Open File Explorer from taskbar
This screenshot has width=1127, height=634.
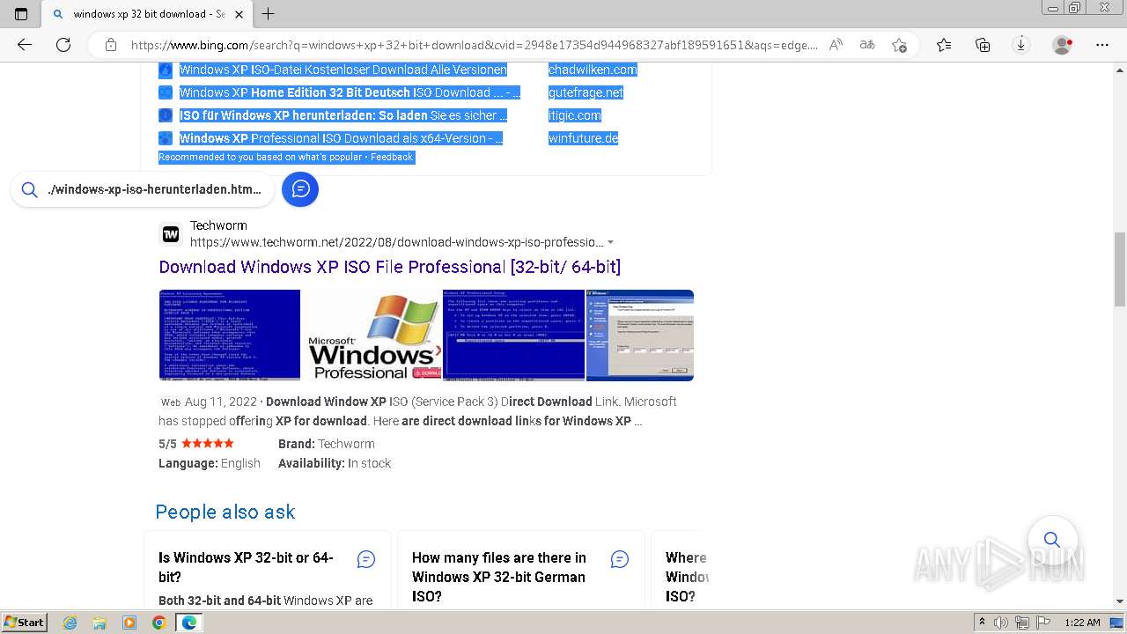coord(99,623)
